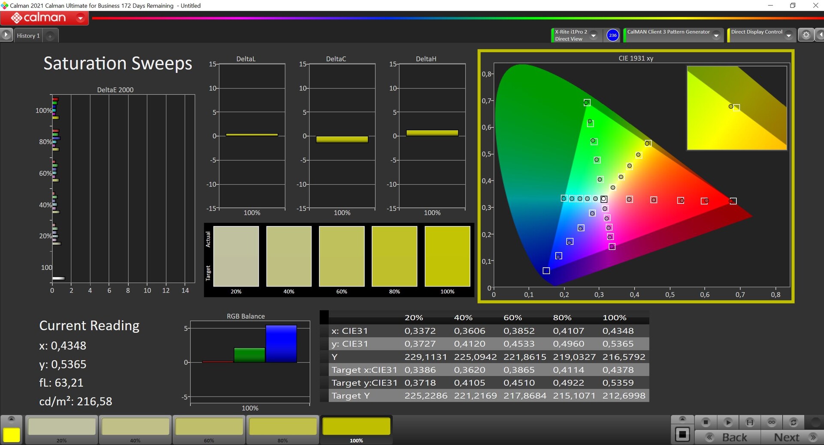Click the large black square pattern button
This screenshot has height=445, width=824.
coord(682,435)
